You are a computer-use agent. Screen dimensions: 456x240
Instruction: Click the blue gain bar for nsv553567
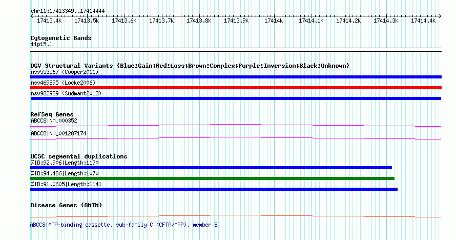236,77
